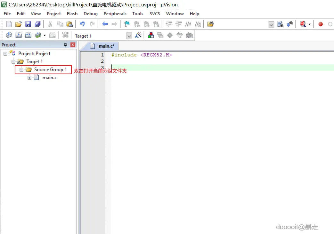Screen dimensions: 334x234
Task: Open Options for Target magic wand icon
Action: point(138,35)
